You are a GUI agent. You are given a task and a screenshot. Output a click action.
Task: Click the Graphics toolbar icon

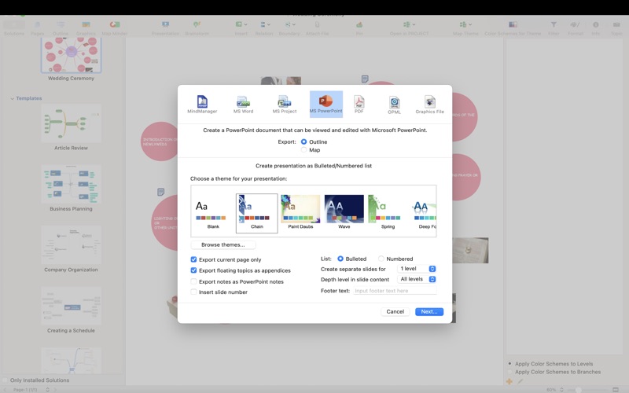coord(86,28)
